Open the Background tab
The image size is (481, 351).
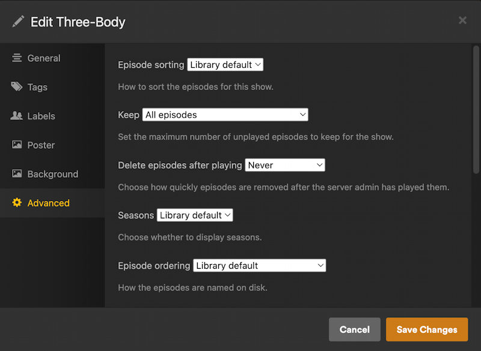pyautogui.click(x=52, y=174)
